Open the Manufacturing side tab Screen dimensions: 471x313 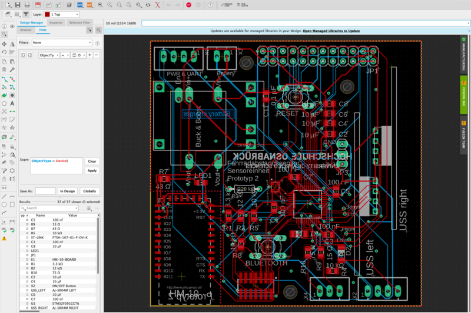click(x=463, y=54)
